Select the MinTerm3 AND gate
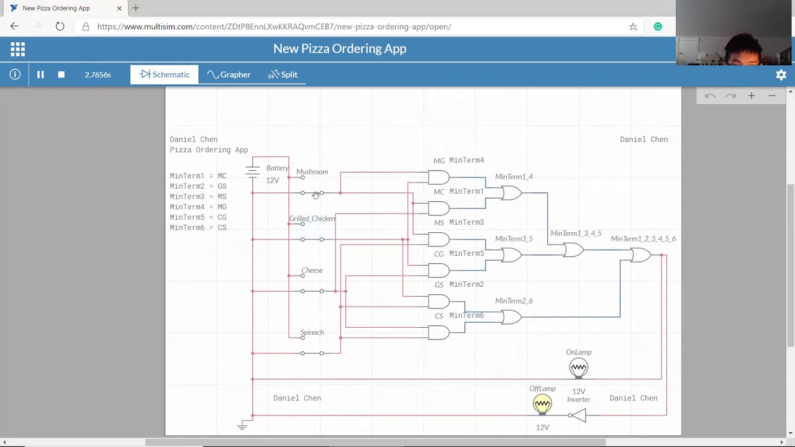This screenshot has width=795, height=447. click(x=438, y=240)
